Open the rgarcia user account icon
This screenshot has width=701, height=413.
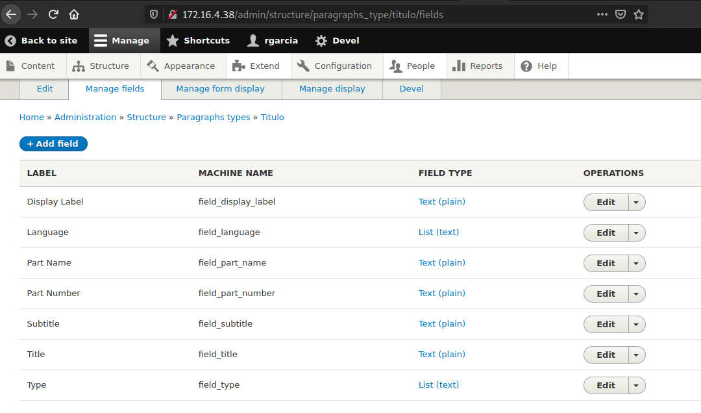pyautogui.click(x=253, y=40)
